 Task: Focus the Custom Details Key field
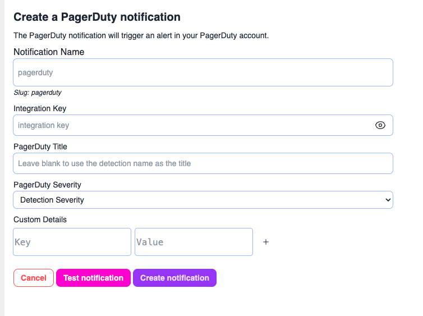click(72, 242)
